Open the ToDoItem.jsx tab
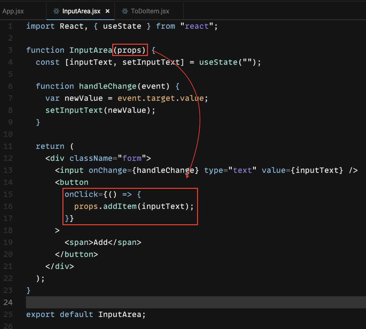This screenshot has width=366, height=329. click(150, 11)
